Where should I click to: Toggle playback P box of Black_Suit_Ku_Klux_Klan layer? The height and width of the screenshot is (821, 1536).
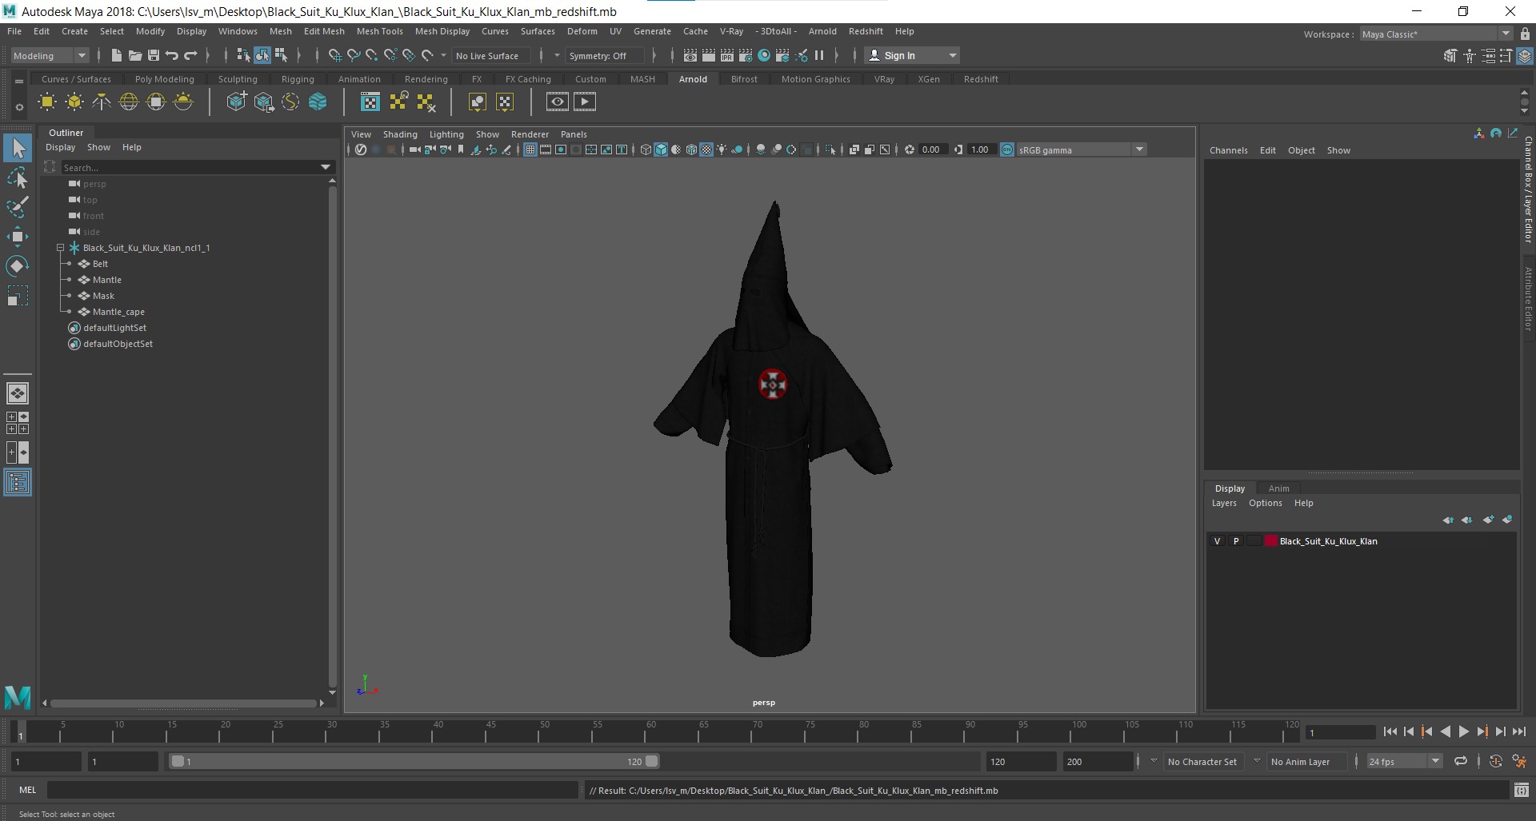point(1235,541)
